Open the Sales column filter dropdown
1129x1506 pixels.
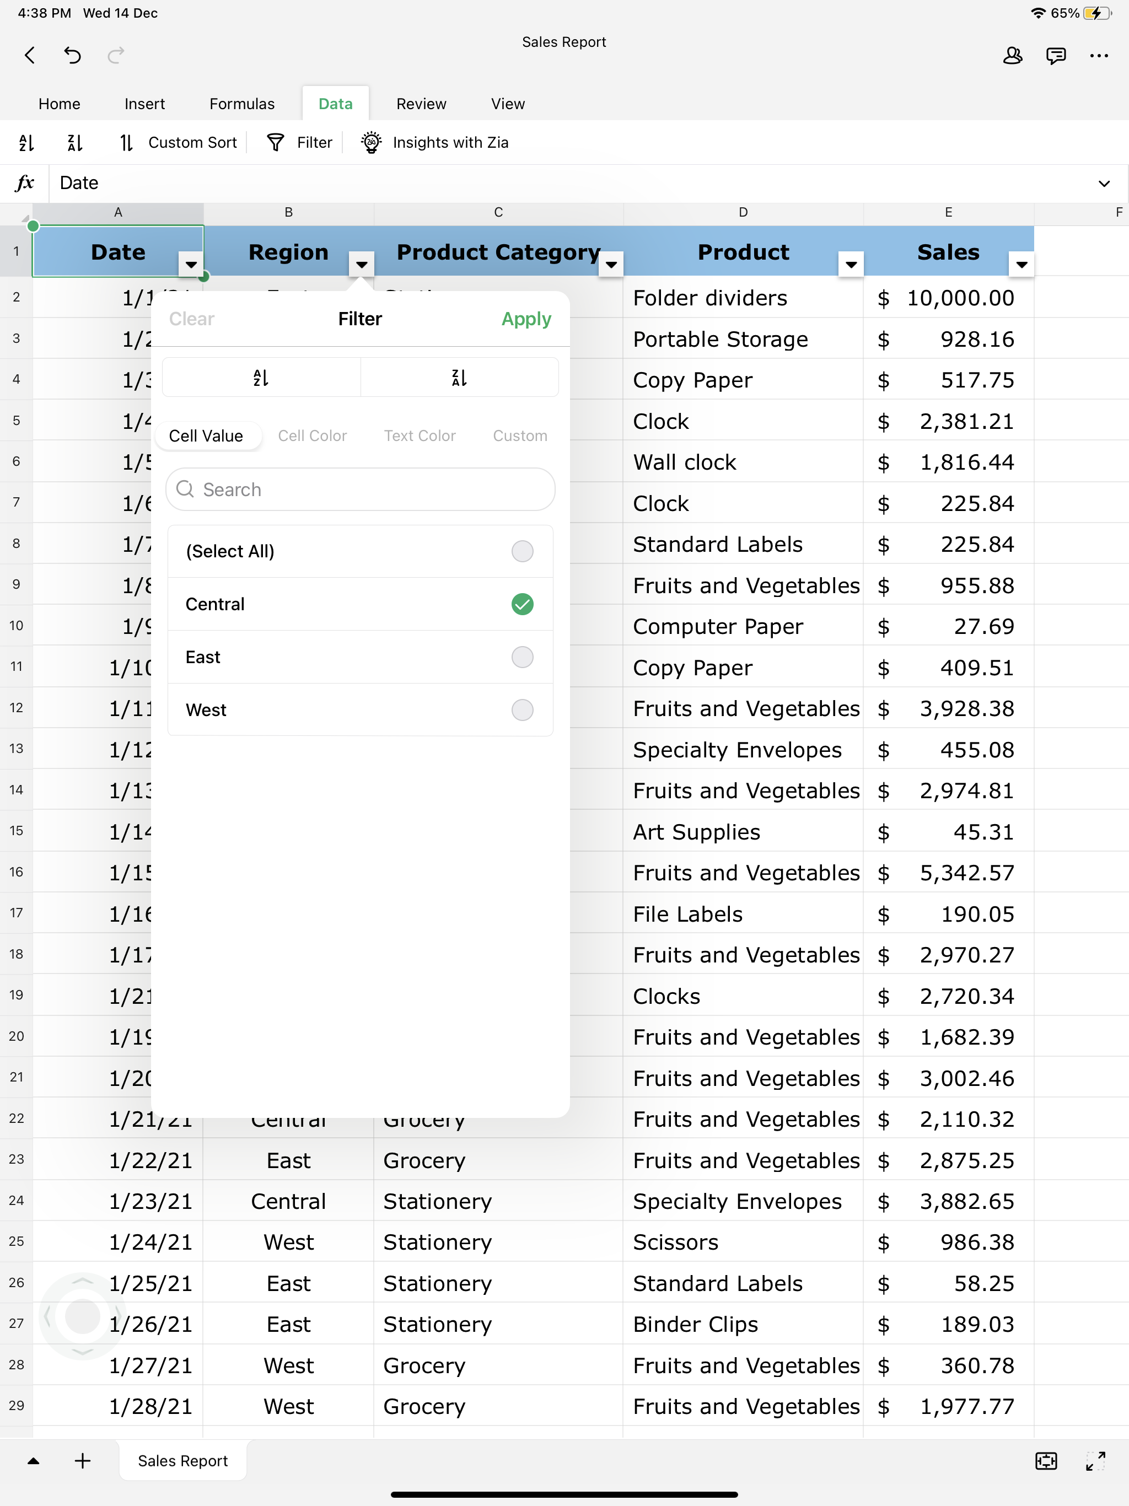pyautogui.click(x=1022, y=264)
